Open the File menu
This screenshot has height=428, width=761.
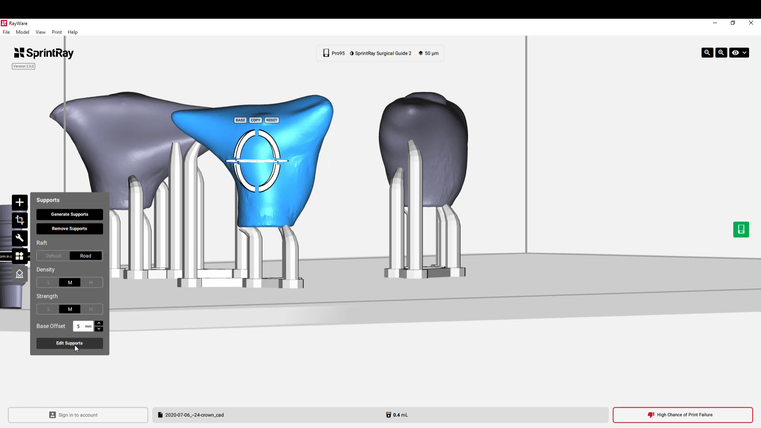click(x=6, y=32)
